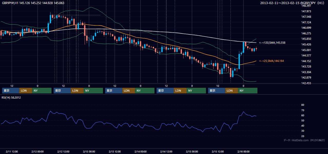Viewport: 328px width, 154px height.
Task: Click price axis value 143.304
Action: tap(306, 72)
